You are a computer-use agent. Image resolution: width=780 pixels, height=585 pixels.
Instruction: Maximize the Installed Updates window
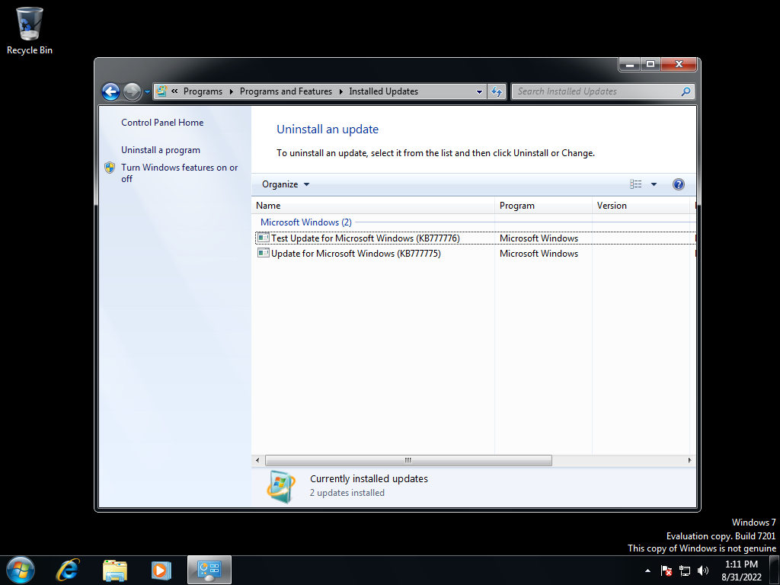coord(651,65)
